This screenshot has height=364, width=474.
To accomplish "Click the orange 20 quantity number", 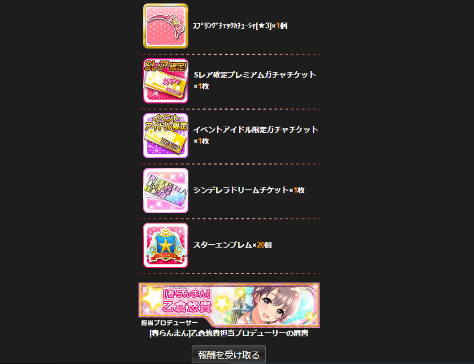I will [x=261, y=245].
